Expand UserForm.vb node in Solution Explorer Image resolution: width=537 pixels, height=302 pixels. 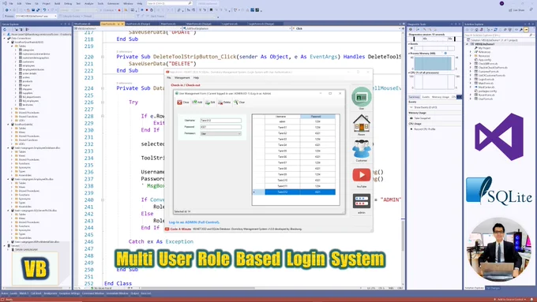click(x=471, y=99)
